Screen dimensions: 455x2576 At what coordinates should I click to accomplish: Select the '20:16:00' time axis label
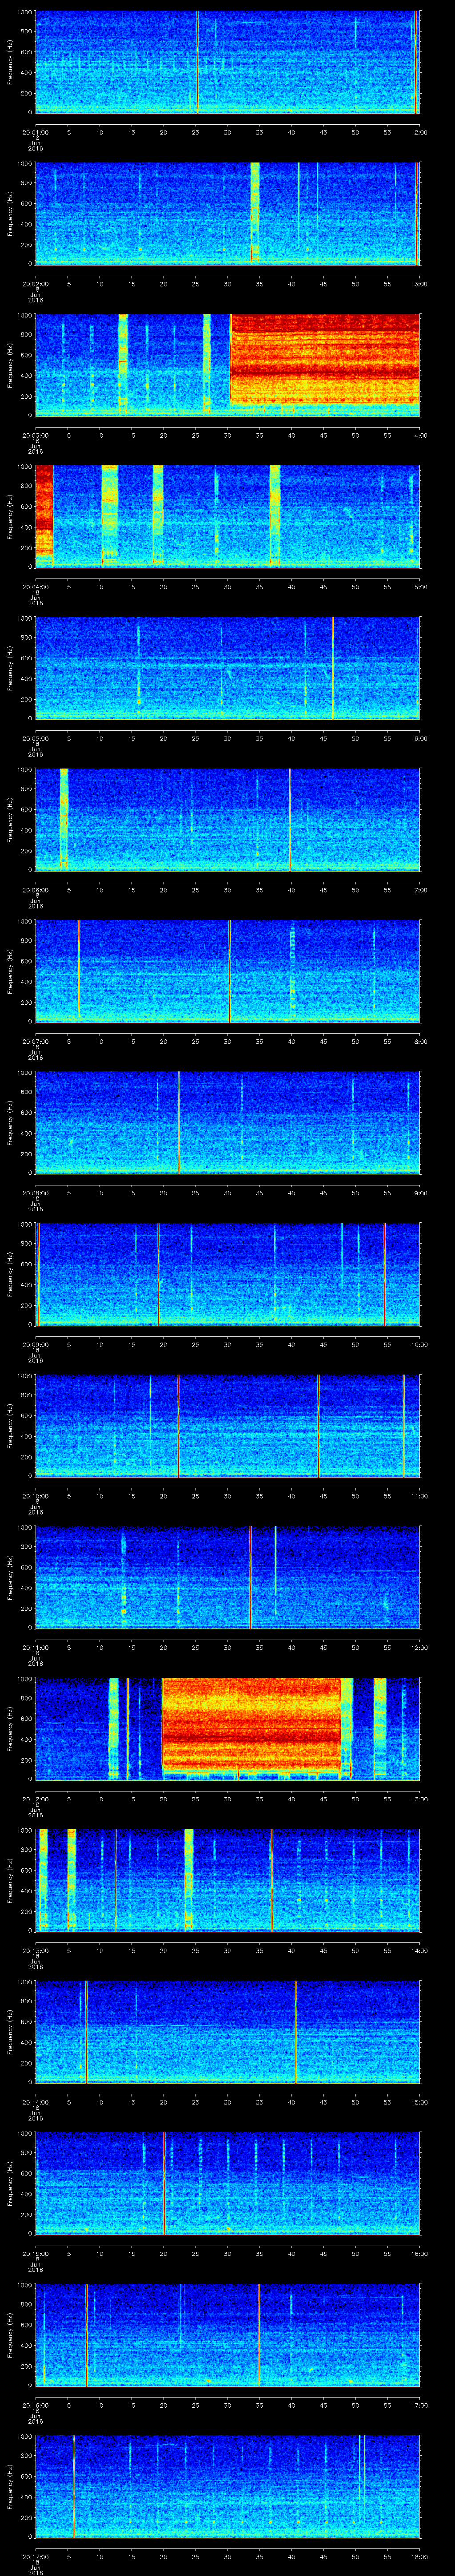point(35,2405)
